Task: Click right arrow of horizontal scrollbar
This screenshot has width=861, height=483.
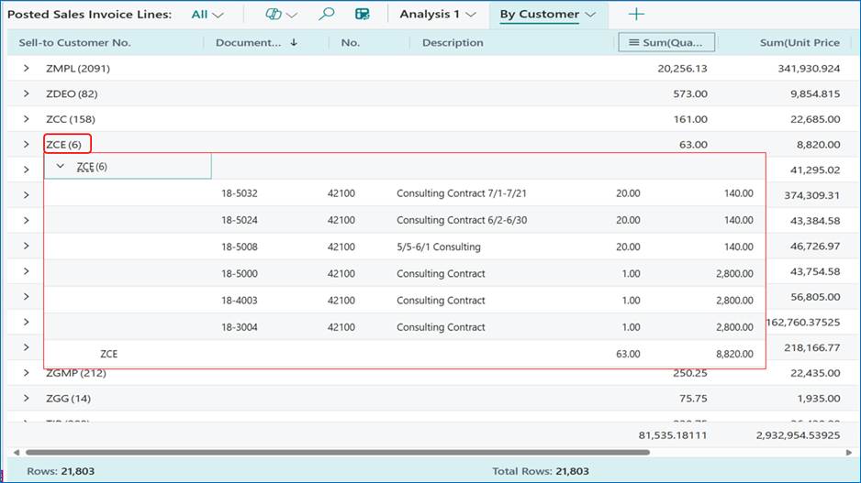Action: (848, 452)
